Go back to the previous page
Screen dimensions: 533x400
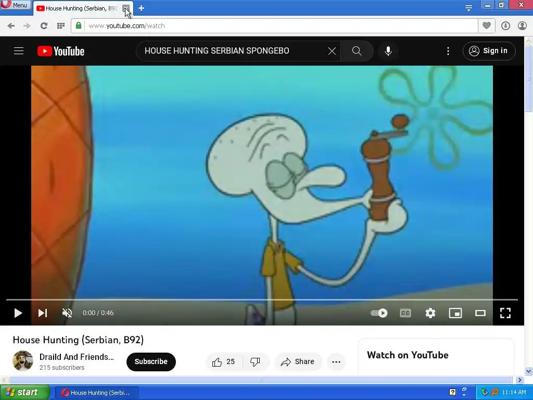(x=11, y=26)
